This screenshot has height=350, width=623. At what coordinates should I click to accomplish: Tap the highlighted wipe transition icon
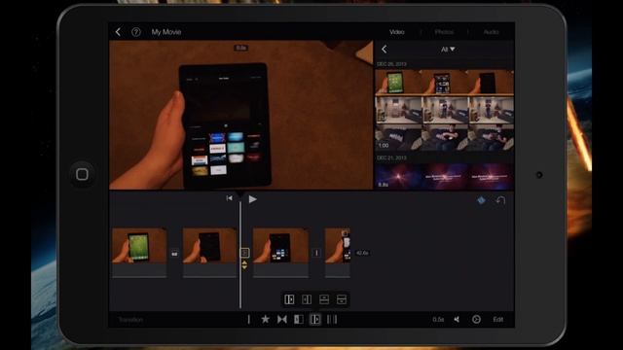click(x=315, y=319)
